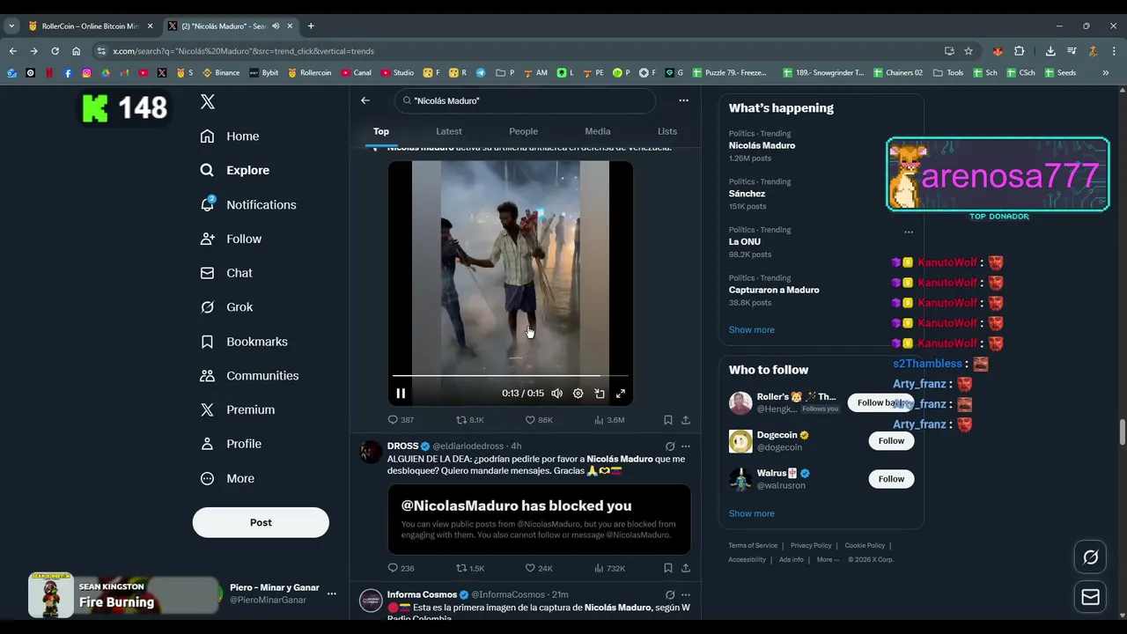Reply to the video post with 387 replies

tap(401, 420)
